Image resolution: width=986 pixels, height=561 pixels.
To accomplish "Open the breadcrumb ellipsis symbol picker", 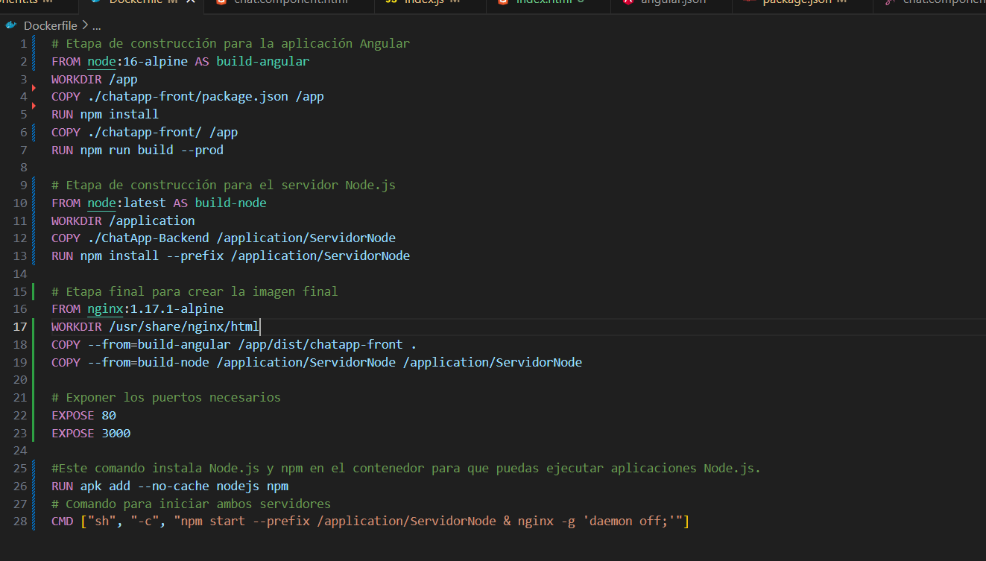I will pos(97,25).
